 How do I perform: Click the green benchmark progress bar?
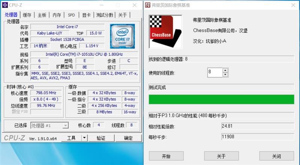(x=221, y=99)
